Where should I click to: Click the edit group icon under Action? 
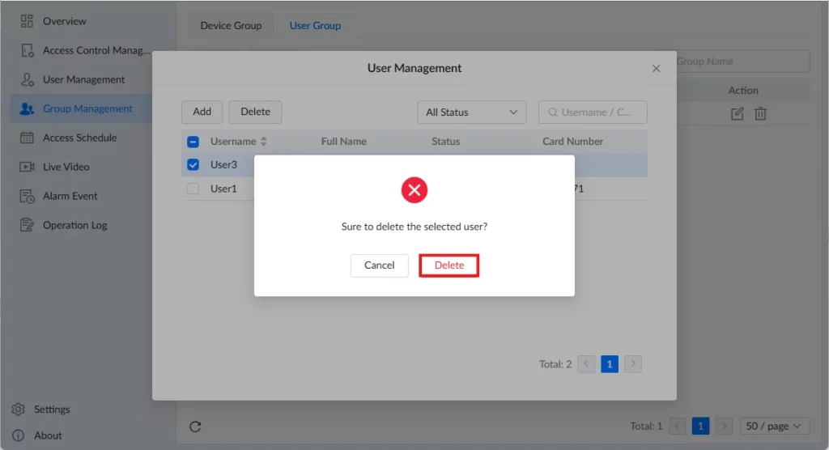737,113
